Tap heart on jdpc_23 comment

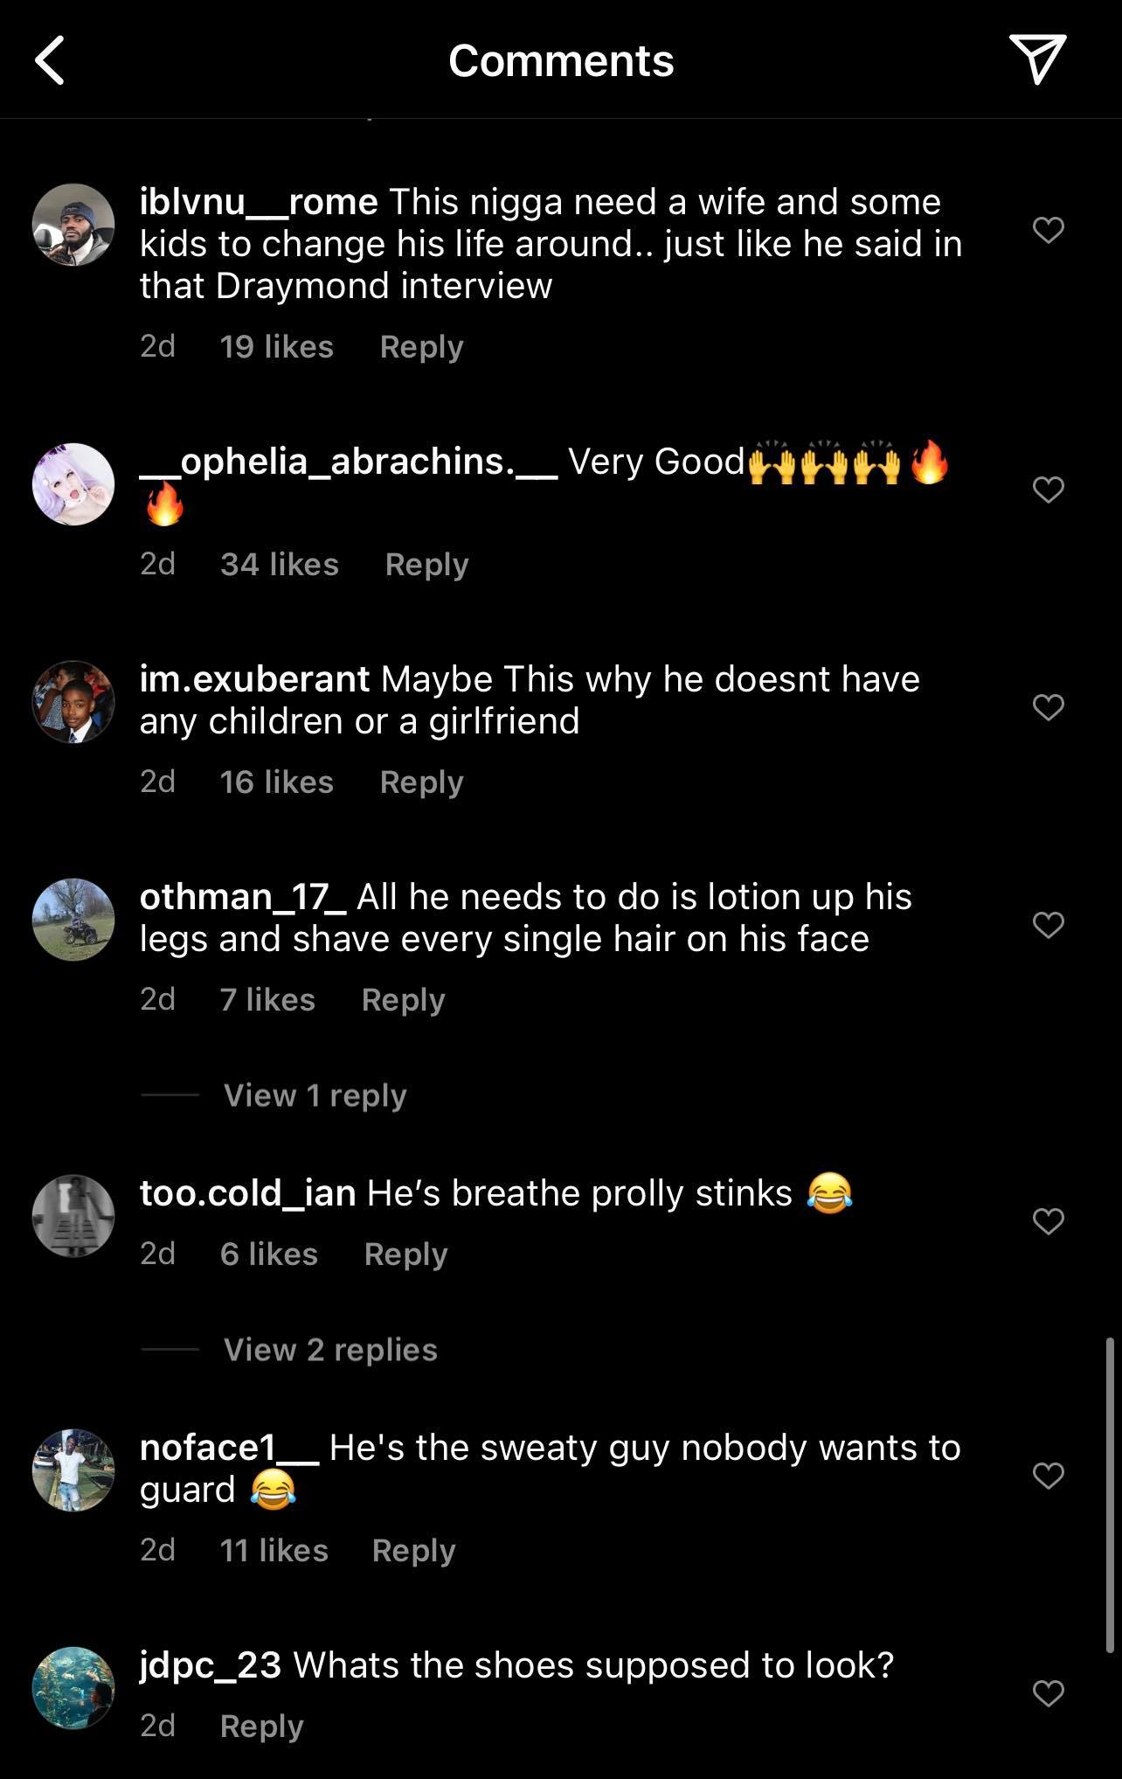tap(1048, 1693)
